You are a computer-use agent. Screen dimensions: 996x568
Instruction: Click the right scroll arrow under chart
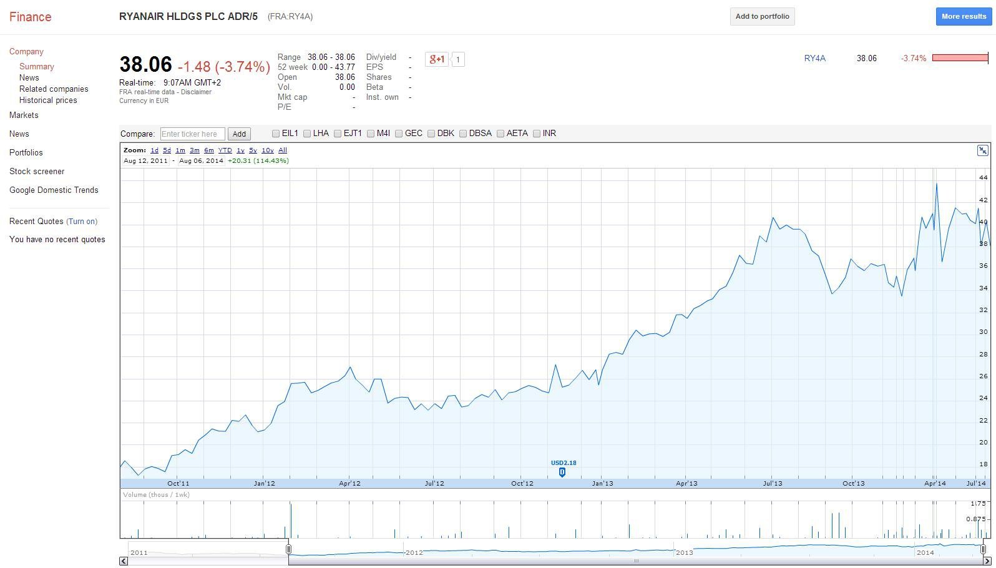coord(987,561)
